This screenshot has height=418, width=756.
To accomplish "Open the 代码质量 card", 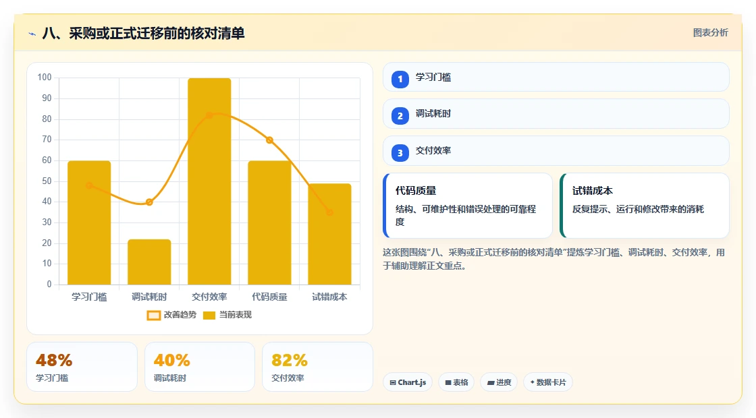I will pyautogui.click(x=467, y=206).
